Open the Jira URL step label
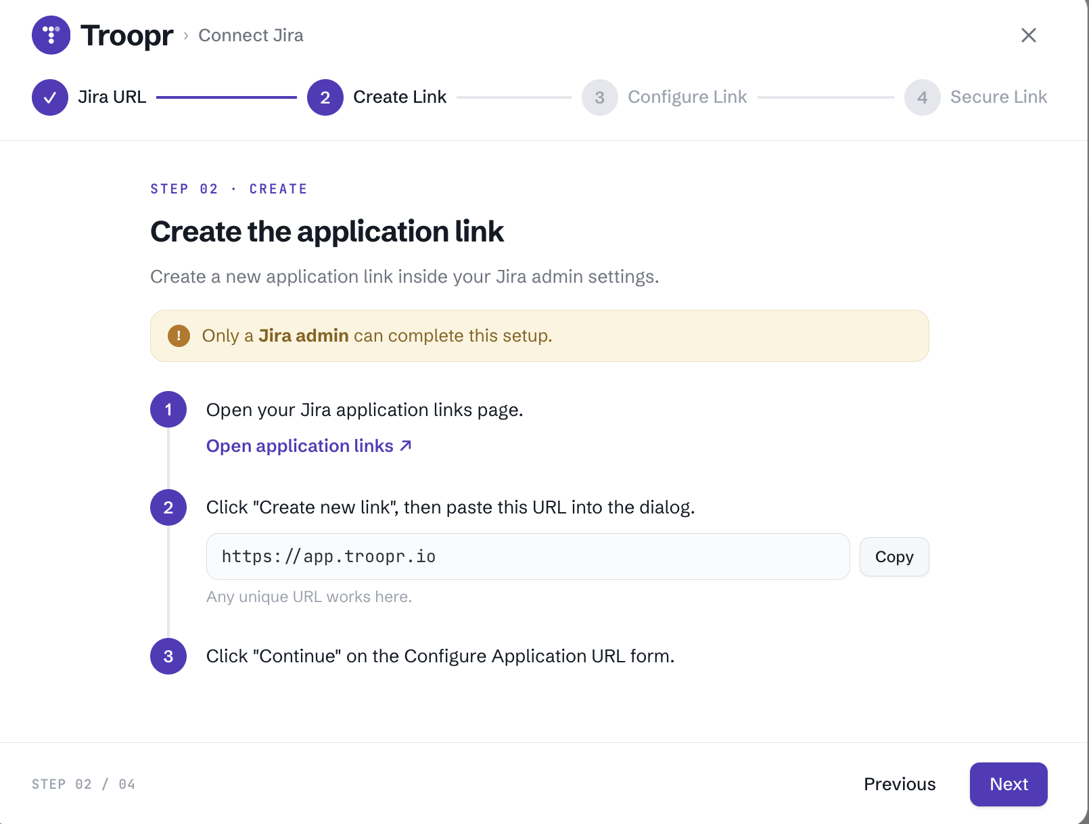Viewport: 1089px width, 824px height. 112,97
